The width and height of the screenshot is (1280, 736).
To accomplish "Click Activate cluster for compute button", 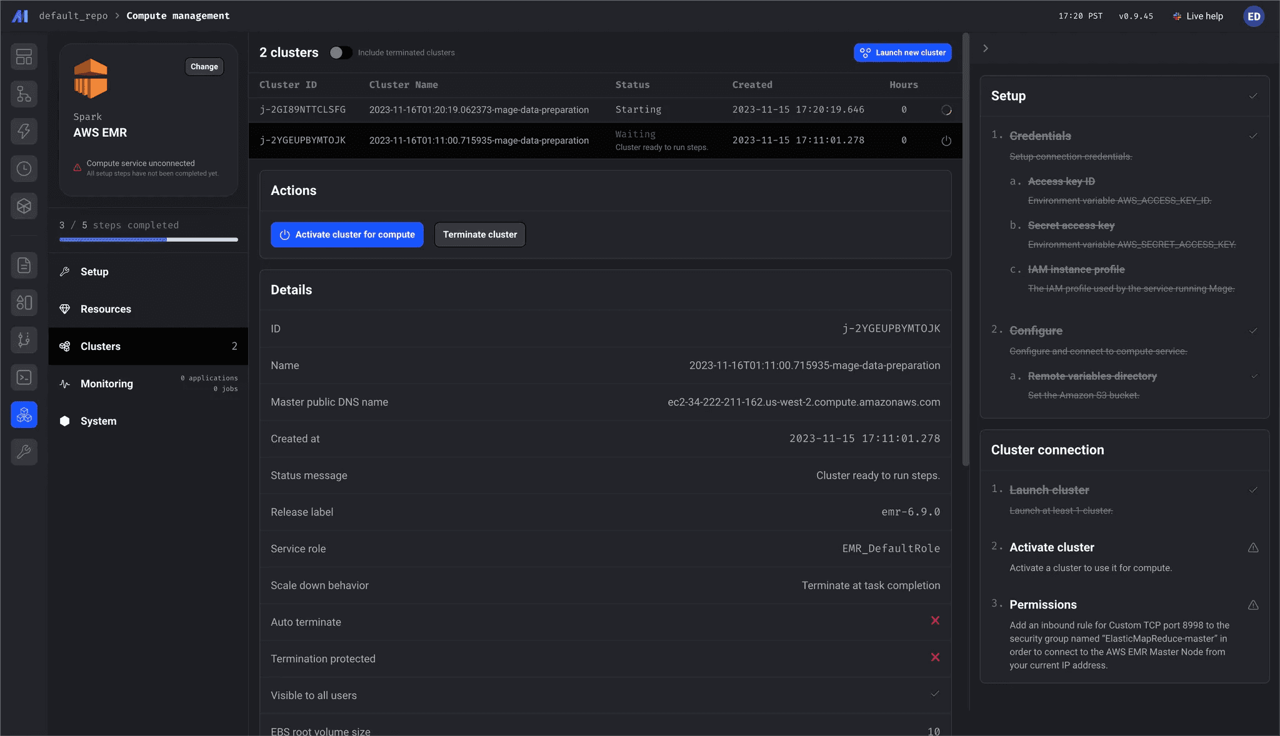I will tap(347, 235).
